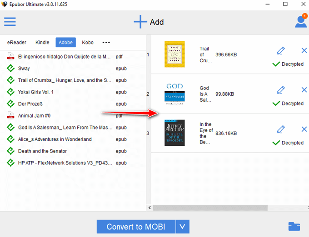
Task: Click the scroll left arrow of horizontal scrollbar
Action: pos(150,207)
